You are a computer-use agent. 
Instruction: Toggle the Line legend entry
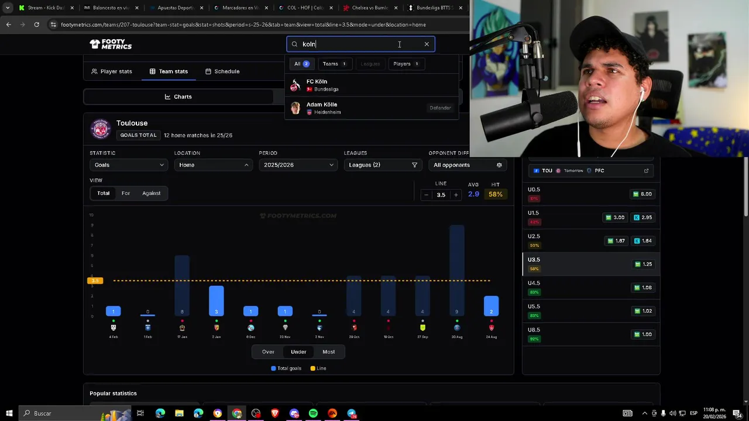pyautogui.click(x=318, y=368)
